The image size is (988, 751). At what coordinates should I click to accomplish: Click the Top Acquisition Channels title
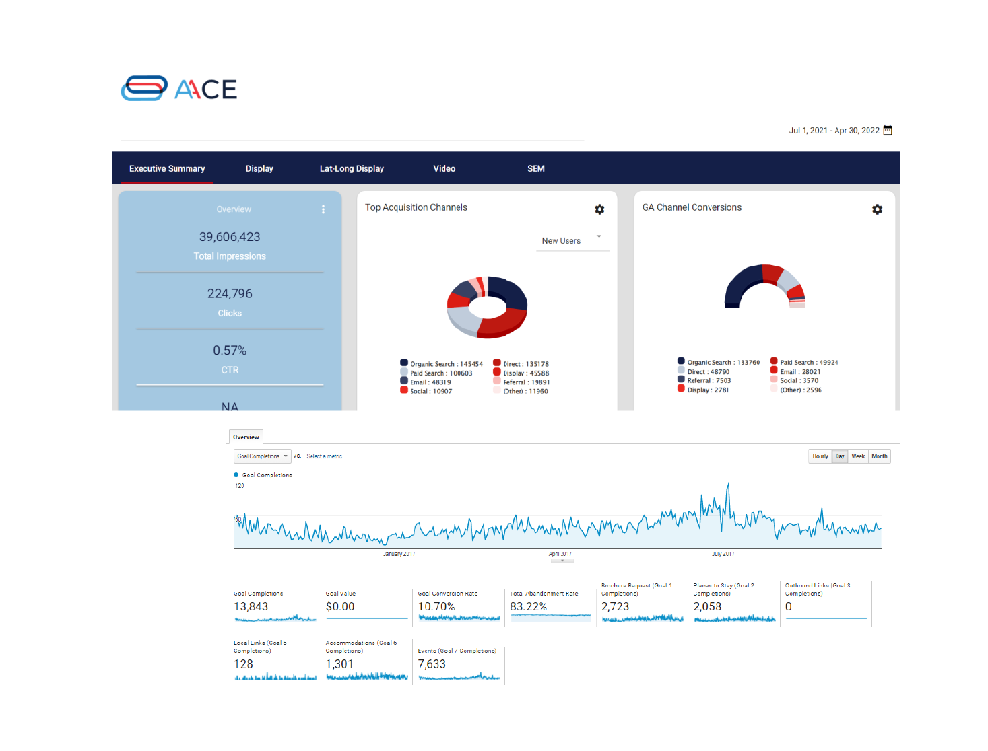pos(416,207)
